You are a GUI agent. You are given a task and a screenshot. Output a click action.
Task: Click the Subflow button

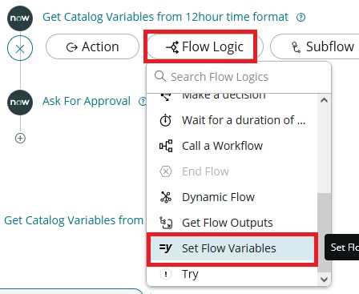point(315,46)
